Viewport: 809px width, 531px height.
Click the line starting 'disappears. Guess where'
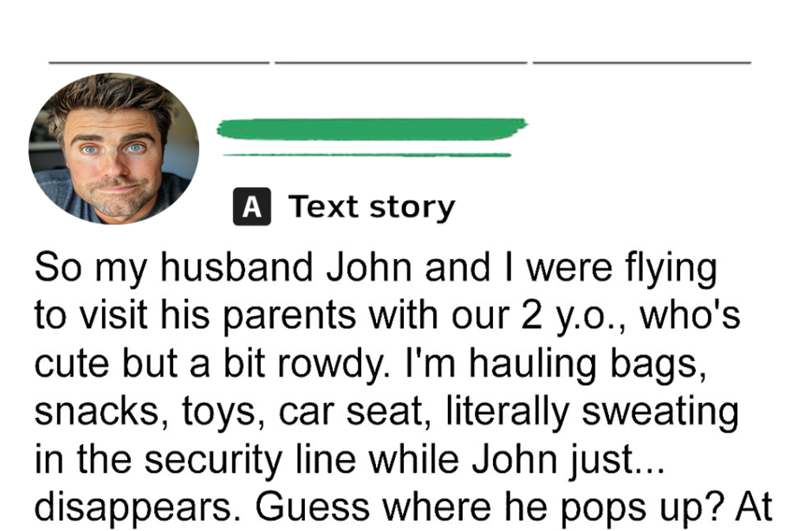(403, 508)
